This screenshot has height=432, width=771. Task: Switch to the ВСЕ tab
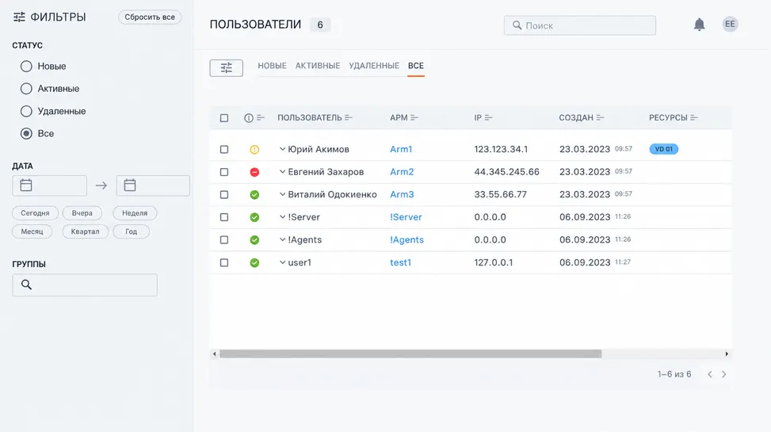pos(415,66)
